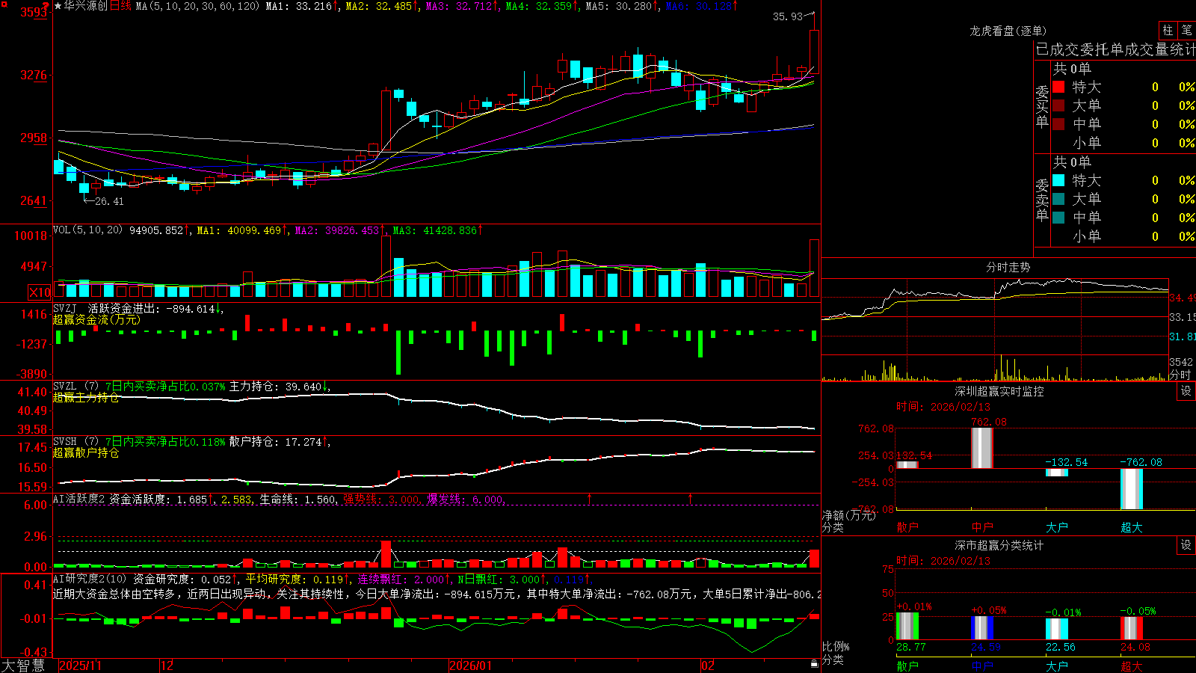
Task: Click the 35.93 high price label
Action: click(787, 16)
